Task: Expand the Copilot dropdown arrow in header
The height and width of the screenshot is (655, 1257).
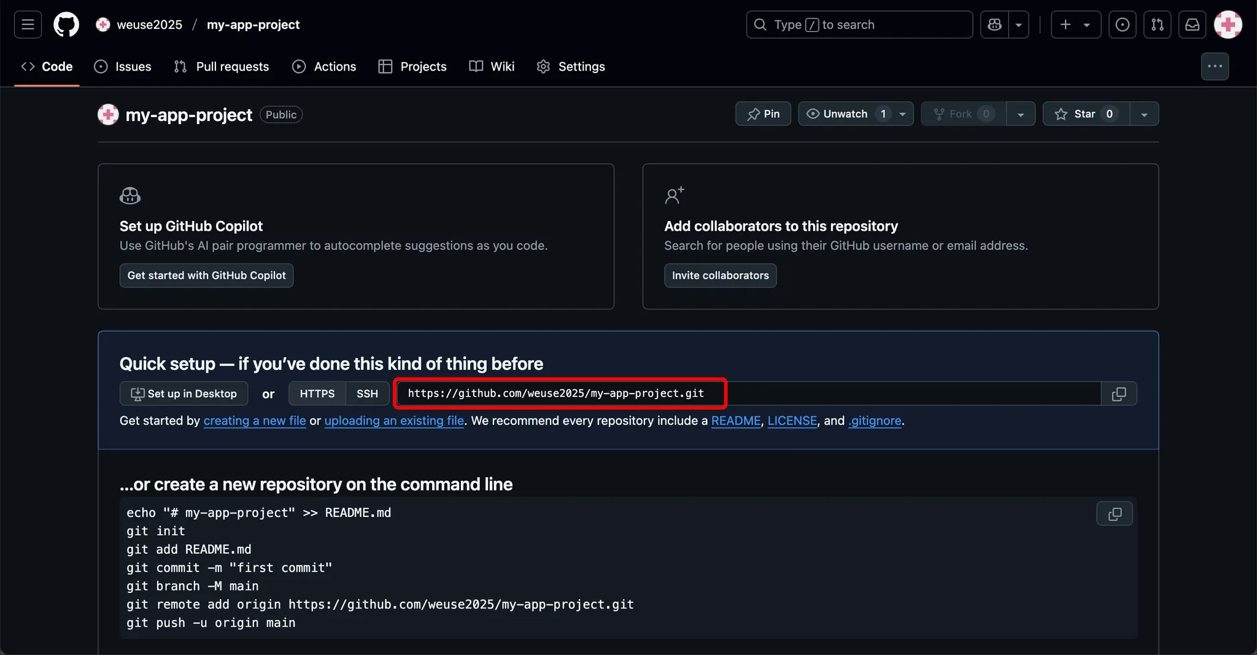Action: pos(1019,25)
